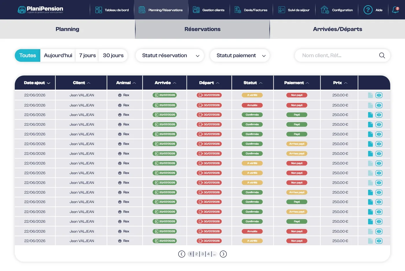Image resolution: width=405 pixels, height=271 pixels.
Task: Sort by Client column header
Action: click(x=82, y=83)
